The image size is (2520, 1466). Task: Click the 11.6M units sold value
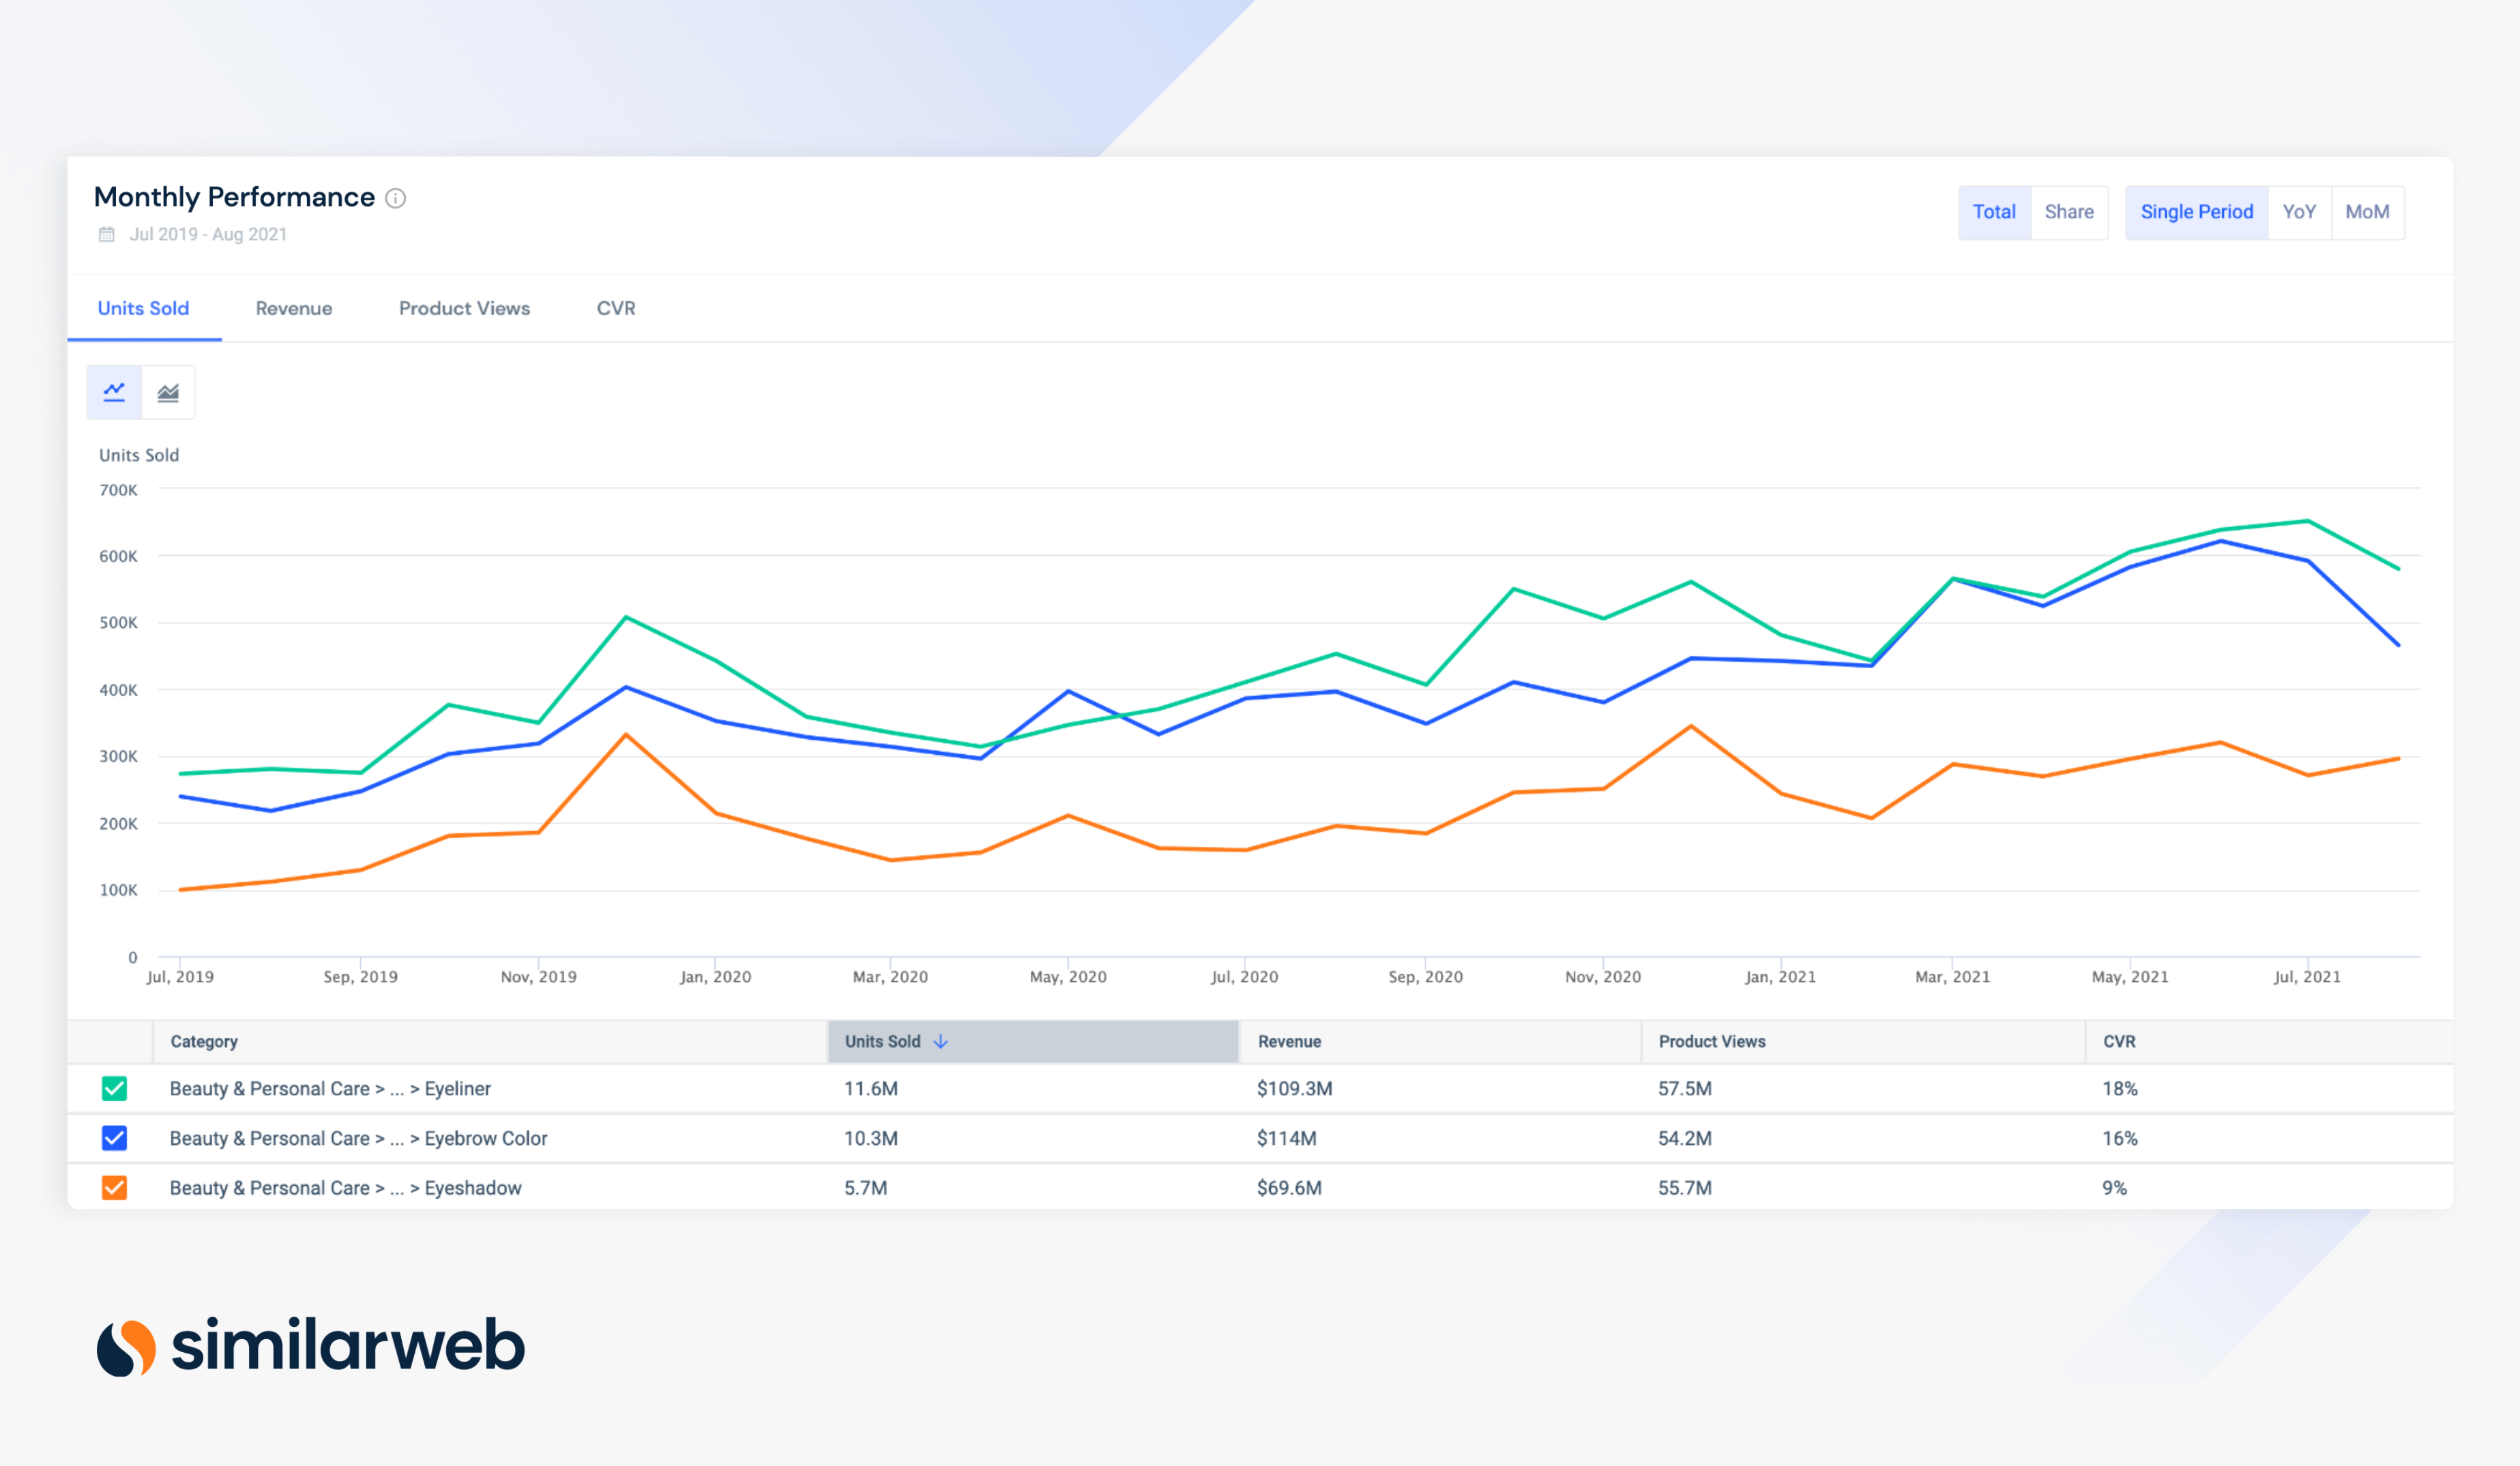pyautogui.click(x=870, y=1088)
